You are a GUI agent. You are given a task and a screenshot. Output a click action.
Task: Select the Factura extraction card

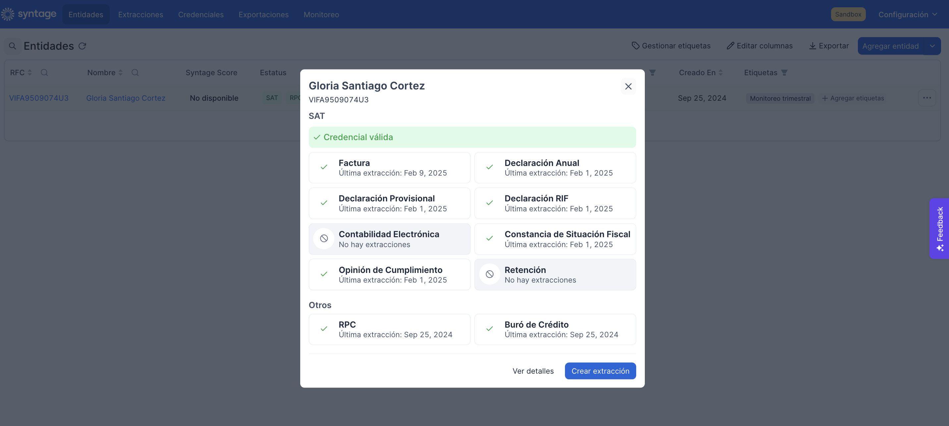tap(389, 168)
